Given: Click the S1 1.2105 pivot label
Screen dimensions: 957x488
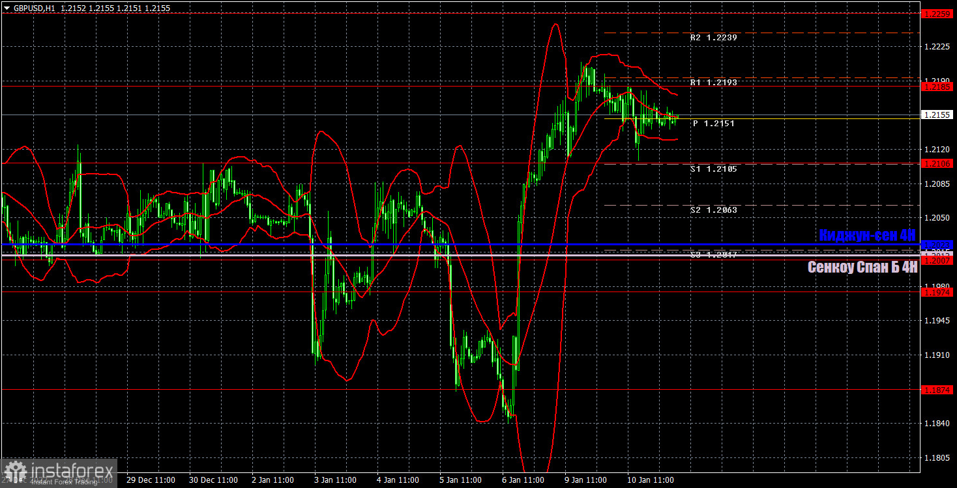Looking at the screenshot, I should click(x=713, y=169).
